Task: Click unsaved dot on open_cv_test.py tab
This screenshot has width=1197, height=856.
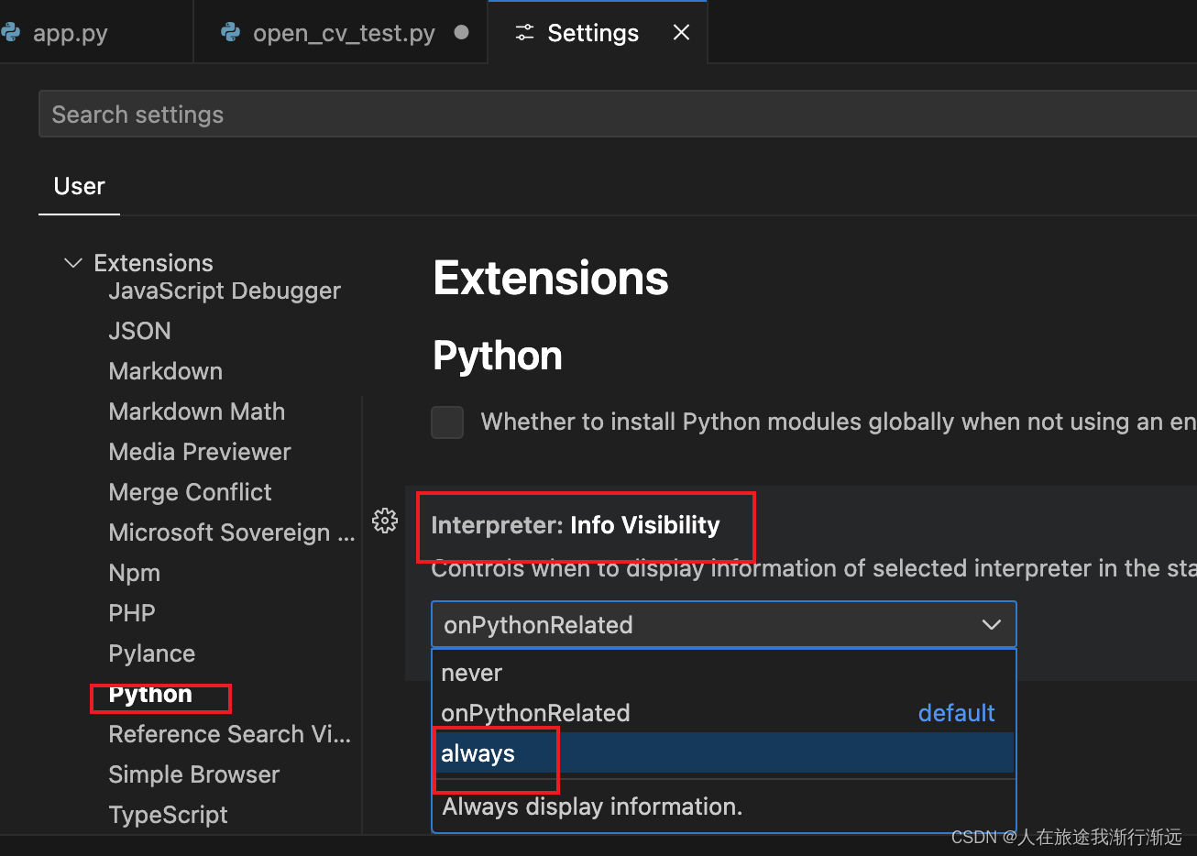Action: point(462,32)
